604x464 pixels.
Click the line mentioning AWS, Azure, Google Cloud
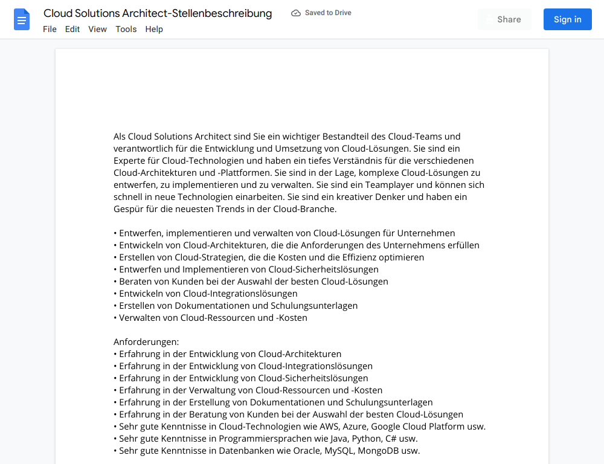[x=300, y=427]
